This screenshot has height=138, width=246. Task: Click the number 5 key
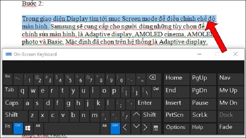click(69, 79)
